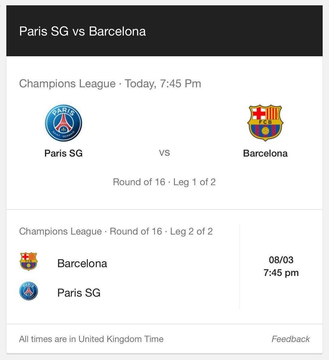Click "Barcelona" name under the large crest
The width and height of the screenshot is (329, 360).
click(x=265, y=153)
